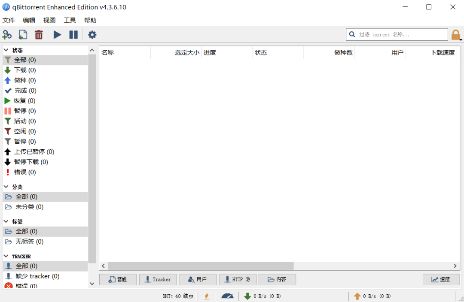Screen dimensions: 464x302
Task: Collapse the TRACKER section
Action: click(6, 256)
